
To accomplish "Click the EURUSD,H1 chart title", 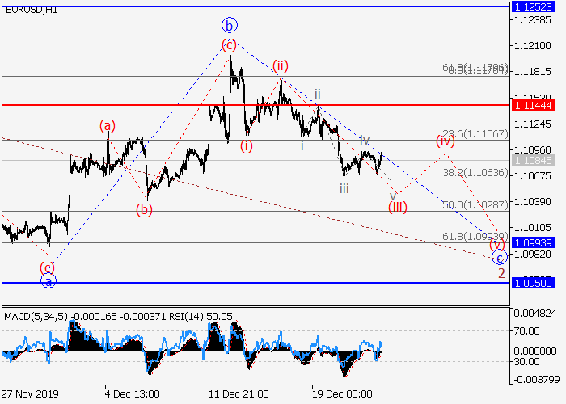I will (x=27, y=10).
